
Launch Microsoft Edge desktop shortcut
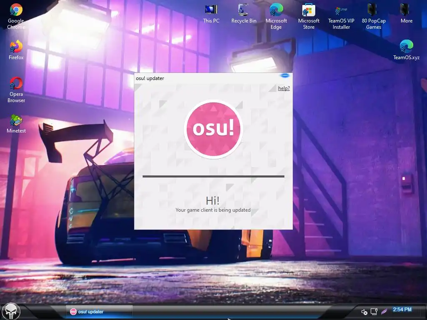pyautogui.click(x=276, y=16)
